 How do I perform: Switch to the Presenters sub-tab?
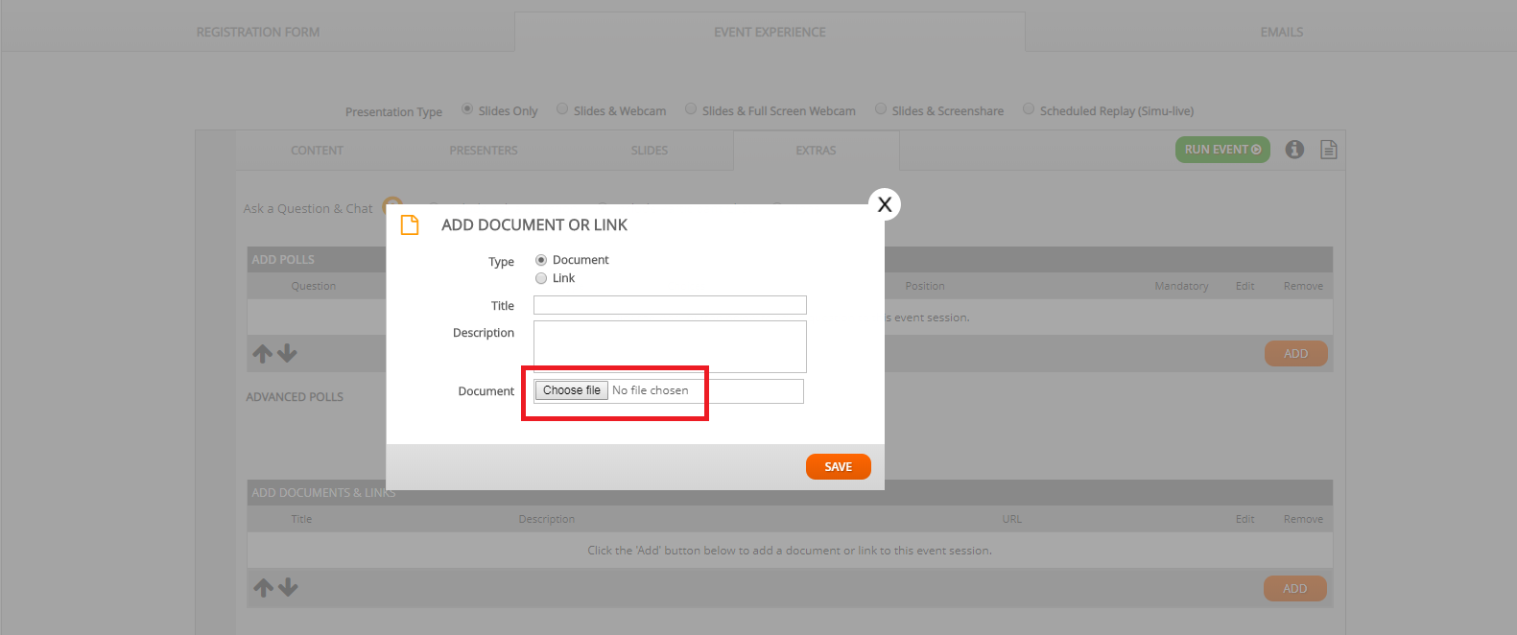coord(484,151)
